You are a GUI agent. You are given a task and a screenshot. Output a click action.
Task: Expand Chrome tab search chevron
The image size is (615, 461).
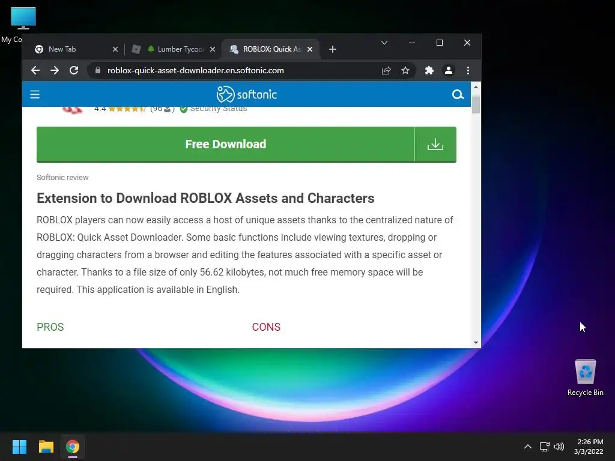click(384, 43)
